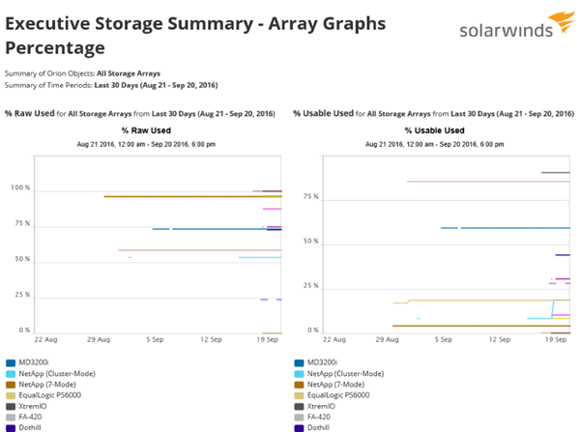Screen dimensions: 580x432
Task: Click '5 Sep' on the Usable Used time axis
Action: [x=444, y=340]
